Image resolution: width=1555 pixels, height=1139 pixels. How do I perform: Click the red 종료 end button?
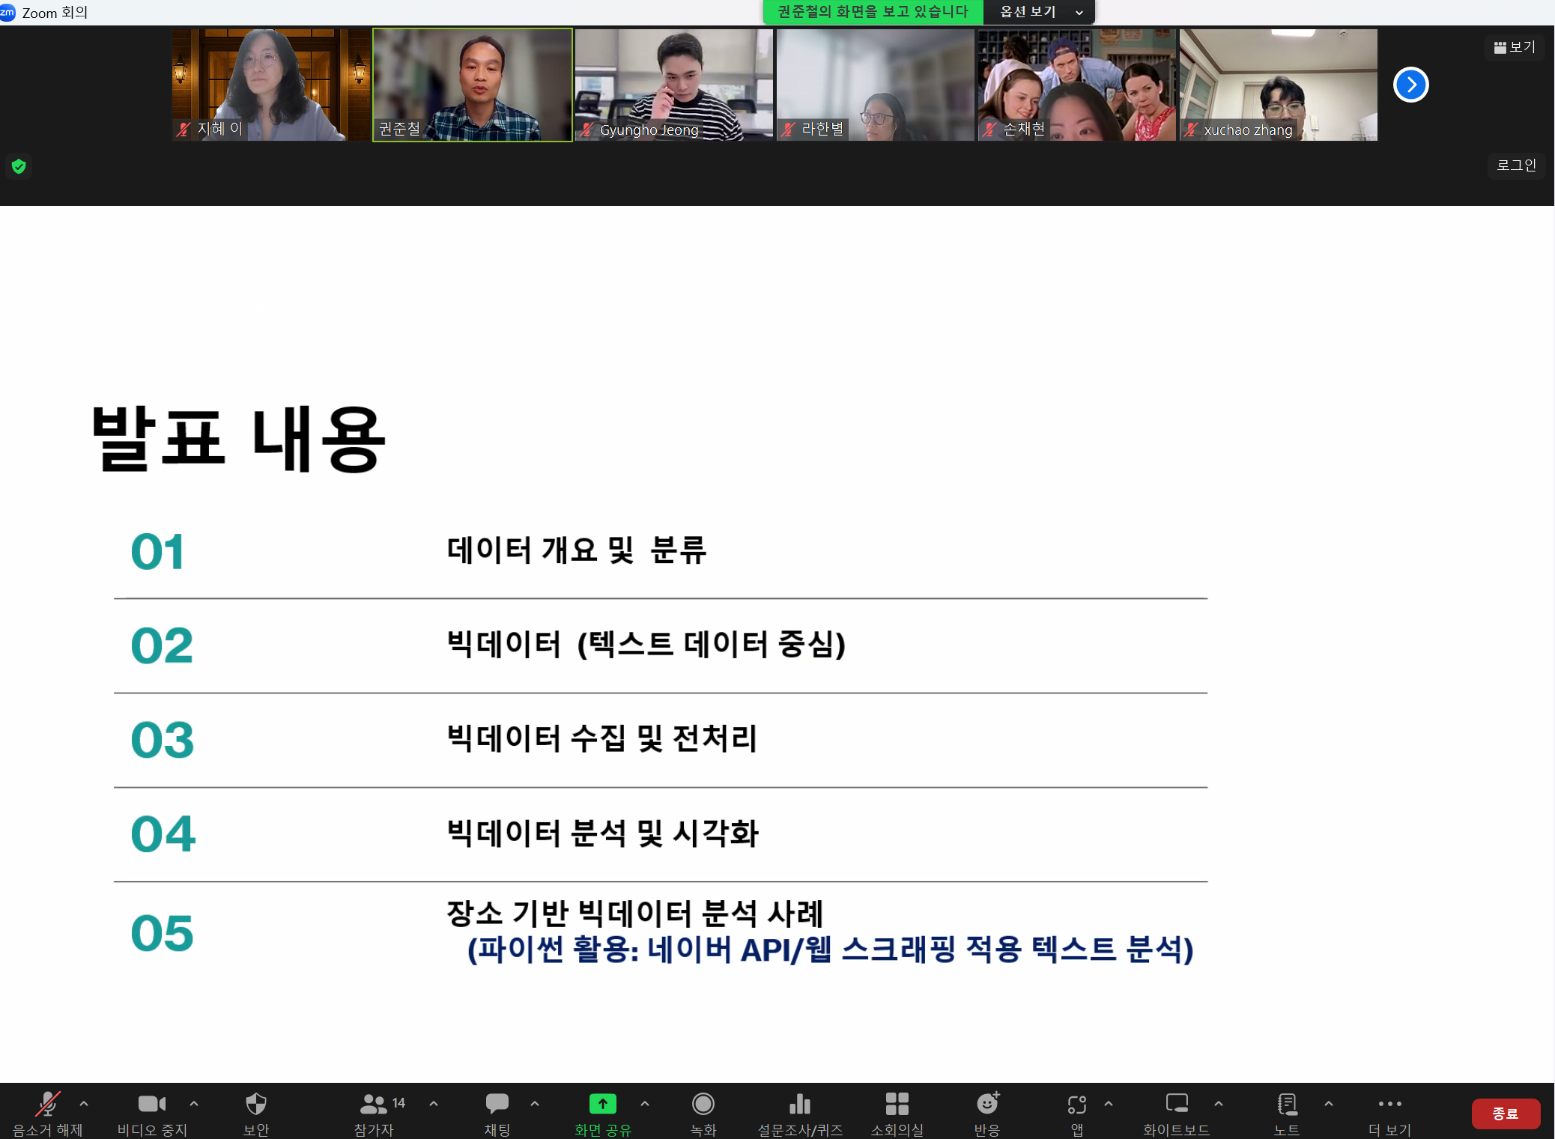coord(1505,1114)
